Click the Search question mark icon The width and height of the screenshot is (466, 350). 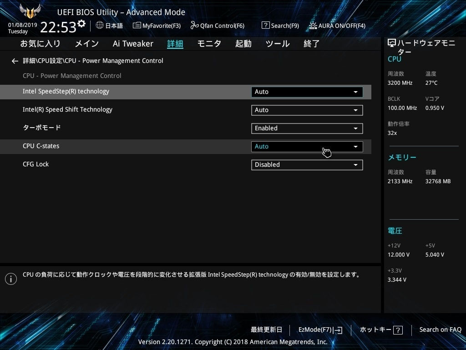265,26
